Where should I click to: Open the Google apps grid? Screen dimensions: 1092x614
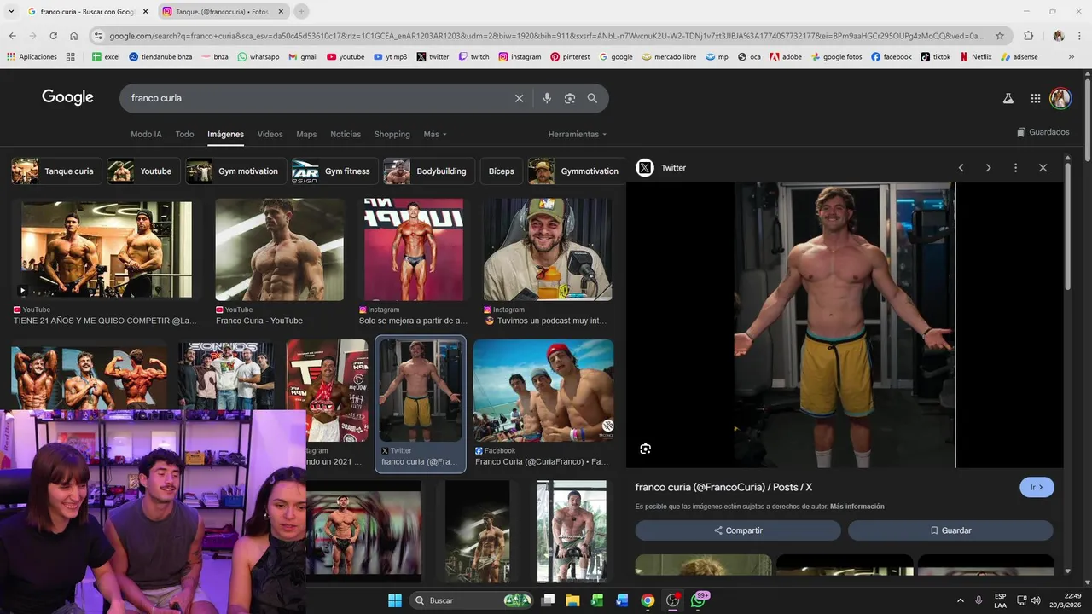(x=1035, y=98)
